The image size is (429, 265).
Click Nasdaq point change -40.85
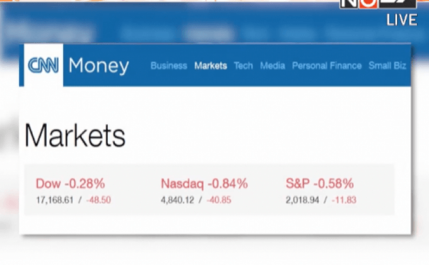click(219, 200)
